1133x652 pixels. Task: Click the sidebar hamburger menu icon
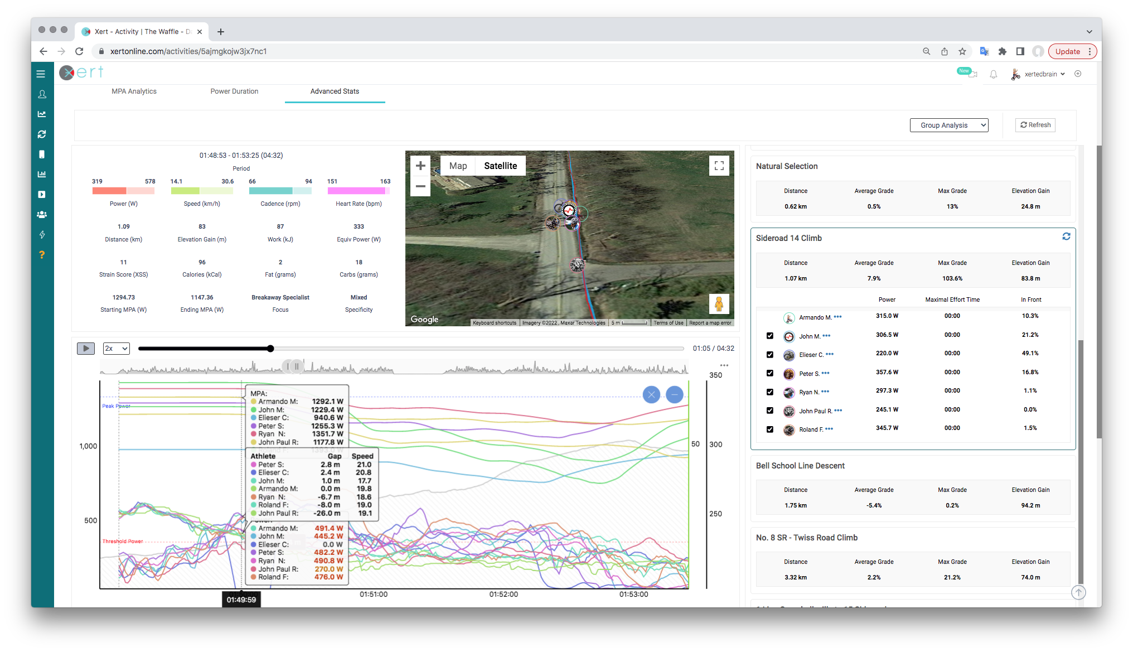pos(41,74)
